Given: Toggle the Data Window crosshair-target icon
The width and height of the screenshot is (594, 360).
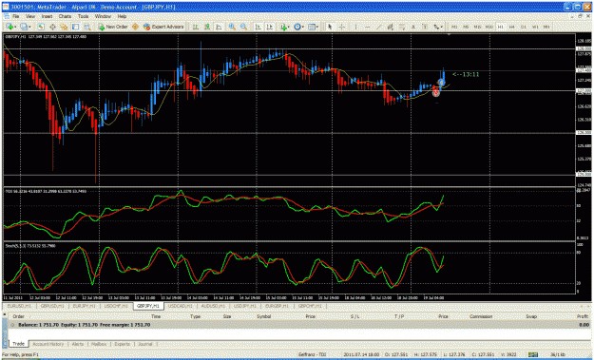Looking at the screenshot, I should click(x=52, y=27).
